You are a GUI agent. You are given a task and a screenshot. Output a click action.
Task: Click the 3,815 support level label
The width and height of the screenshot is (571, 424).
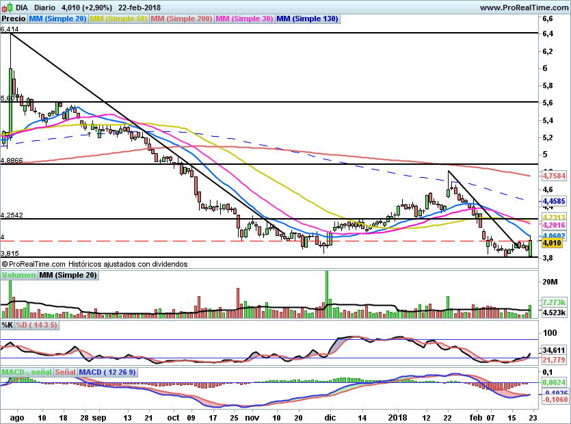10,254
